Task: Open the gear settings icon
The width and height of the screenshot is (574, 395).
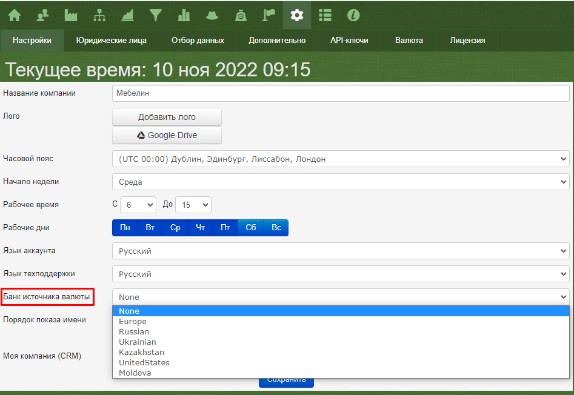Action: [297, 15]
